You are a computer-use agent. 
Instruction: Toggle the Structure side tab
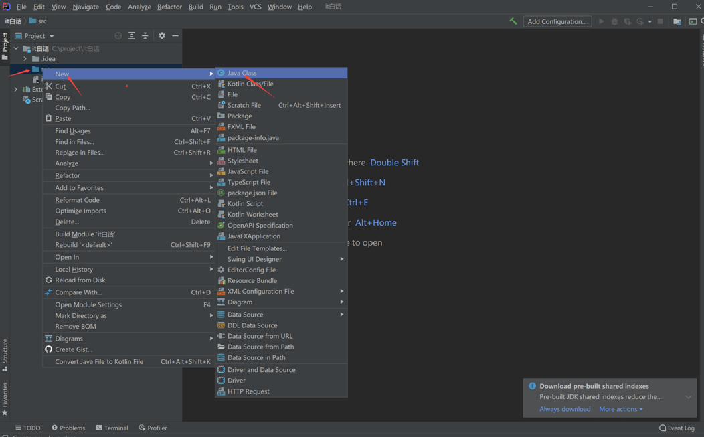5,355
